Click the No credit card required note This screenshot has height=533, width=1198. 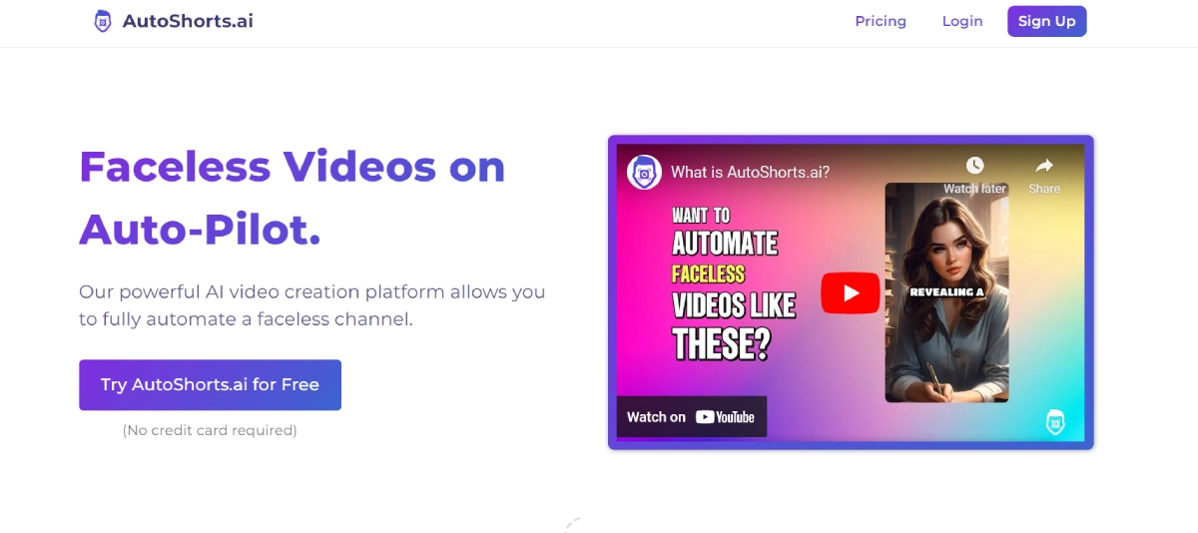(x=210, y=430)
